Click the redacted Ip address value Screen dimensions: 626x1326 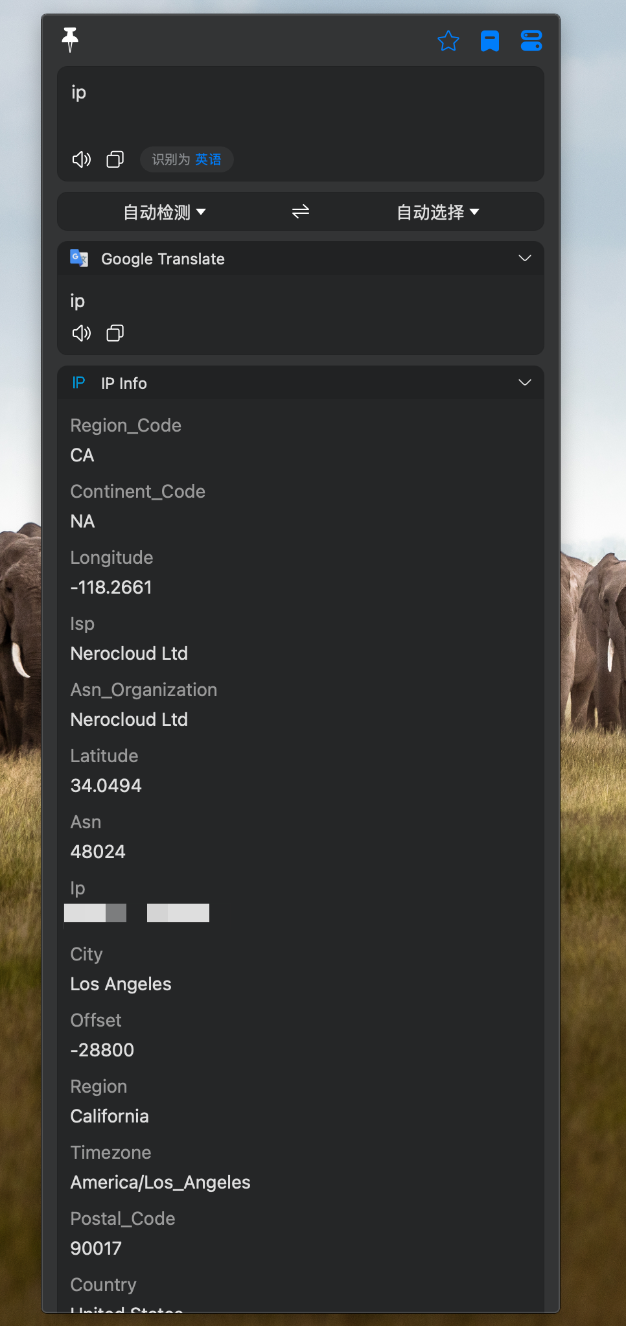pos(137,913)
